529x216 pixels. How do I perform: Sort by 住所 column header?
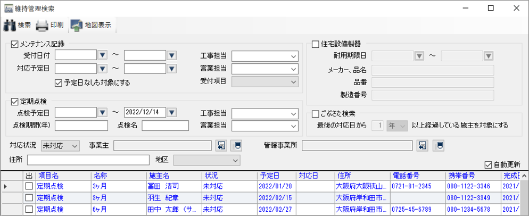pos(362,176)
